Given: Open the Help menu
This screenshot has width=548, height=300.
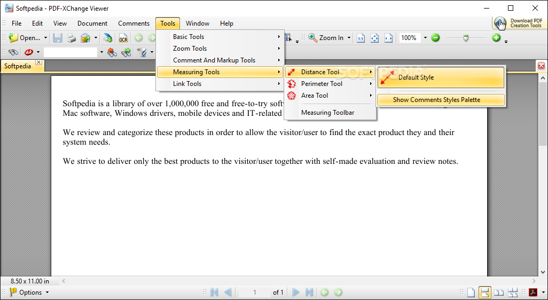Looking at the screenshot, I should [x=226, y=23].
